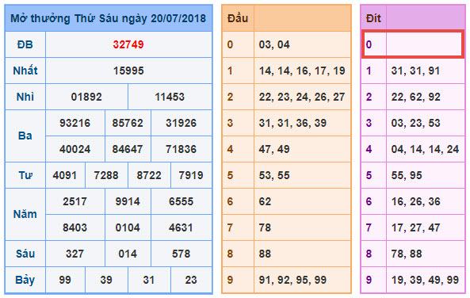
Task: Select Năm prize number 0104
Action: coord(128,227)
